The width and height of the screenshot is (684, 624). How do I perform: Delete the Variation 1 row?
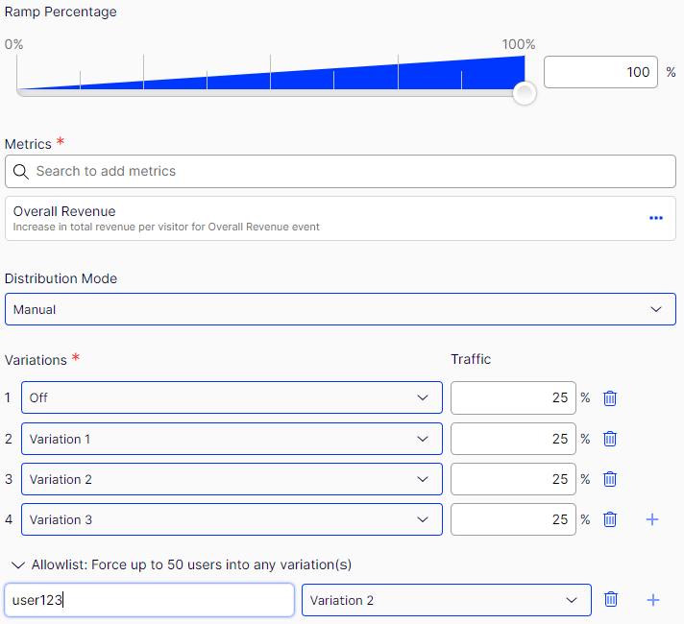609,439
